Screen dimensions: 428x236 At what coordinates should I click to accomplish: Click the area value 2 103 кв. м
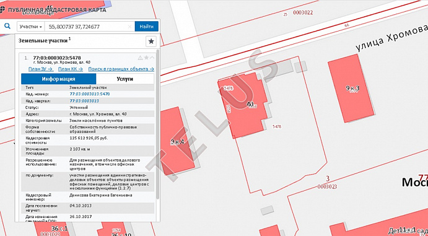(x=80, y=149)
